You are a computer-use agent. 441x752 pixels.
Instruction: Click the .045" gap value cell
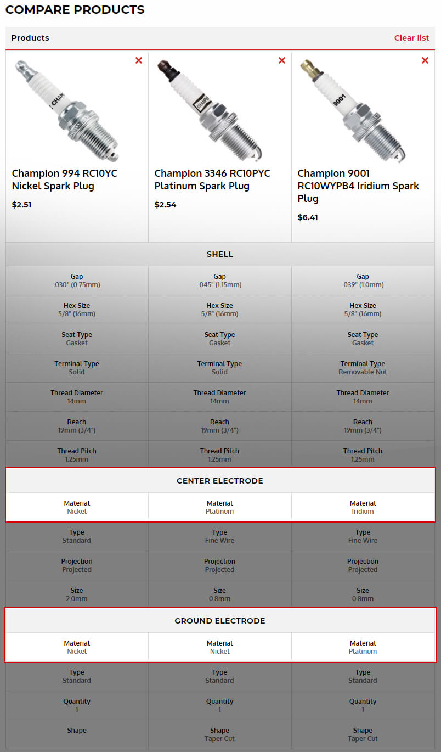point(219,280)
